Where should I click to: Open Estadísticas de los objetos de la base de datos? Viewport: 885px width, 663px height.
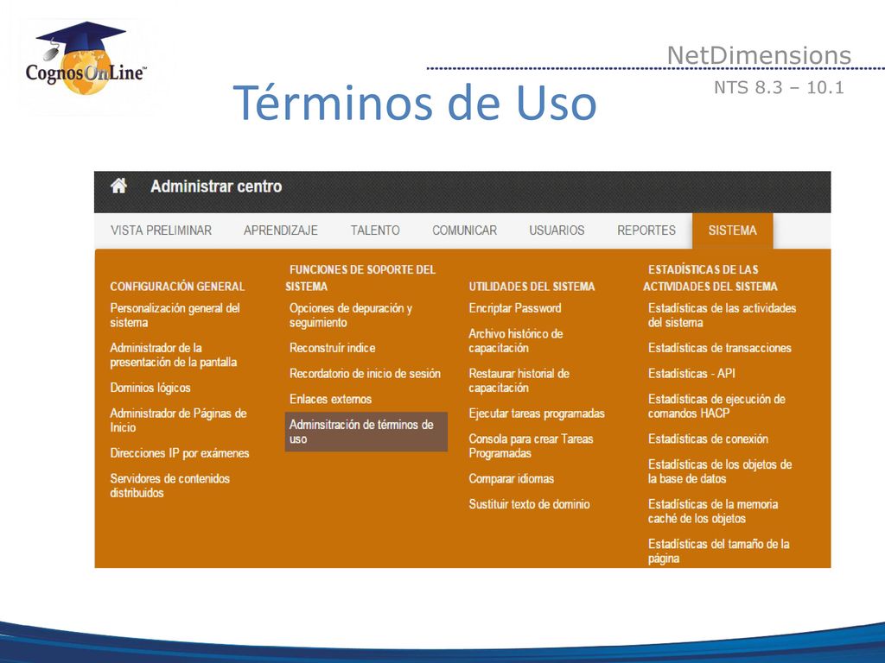[720, 471]
